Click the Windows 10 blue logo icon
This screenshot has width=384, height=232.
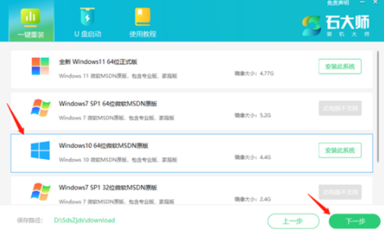tap(40, 150)
